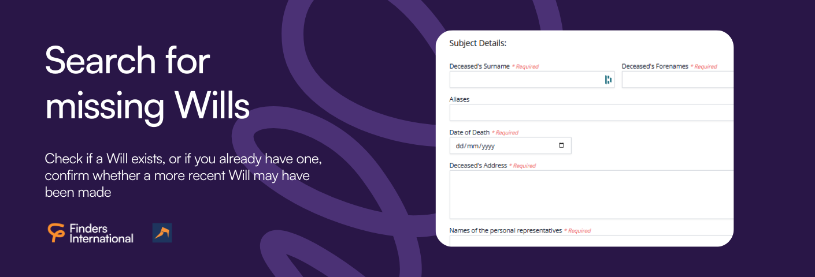
Task: Click the Aliases field label
Action: point(460,99)
